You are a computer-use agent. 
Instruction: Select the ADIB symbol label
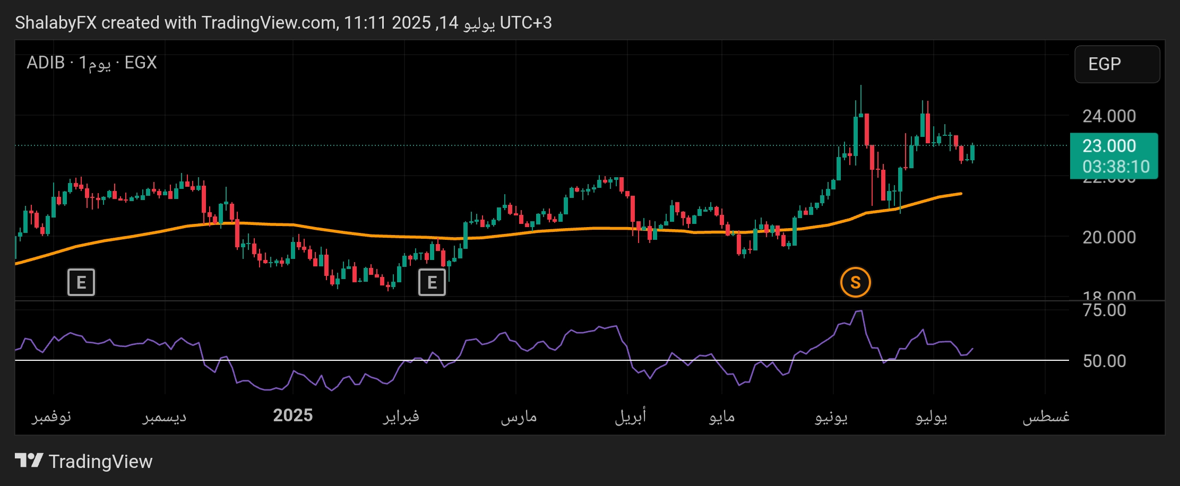(46, 63)
